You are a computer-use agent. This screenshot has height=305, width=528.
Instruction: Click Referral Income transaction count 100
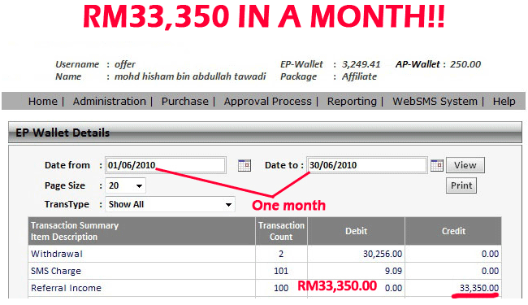(281, 288)
